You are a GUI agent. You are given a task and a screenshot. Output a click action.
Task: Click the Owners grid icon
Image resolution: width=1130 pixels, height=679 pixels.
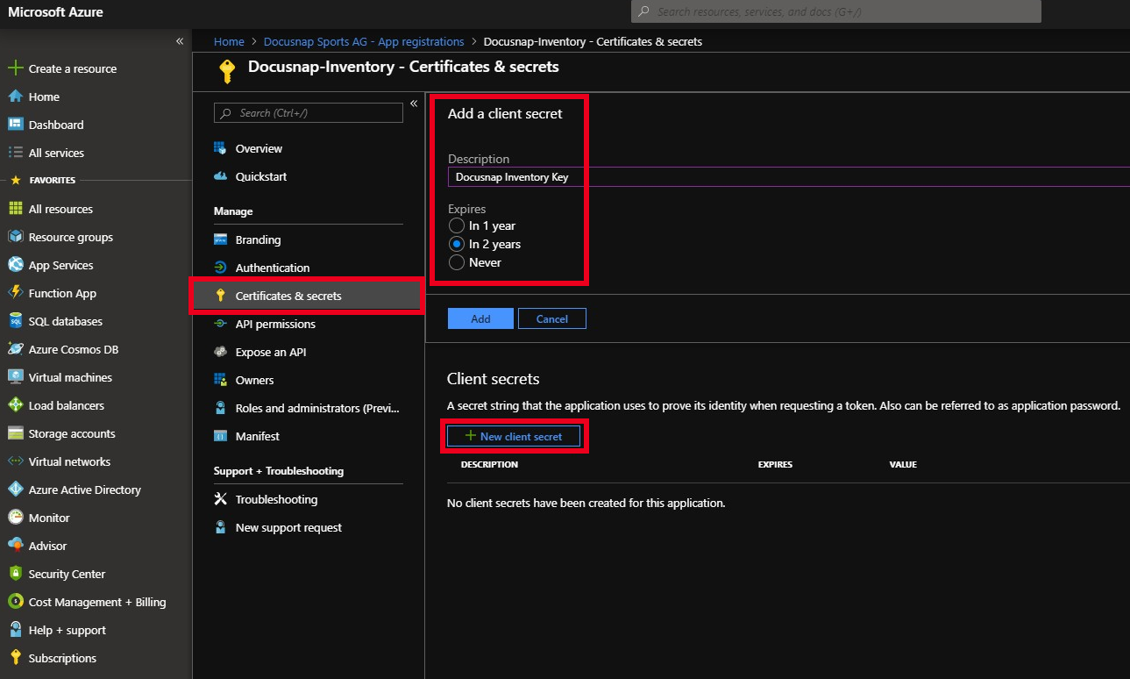pyautogui.click(x=220, y=380)
